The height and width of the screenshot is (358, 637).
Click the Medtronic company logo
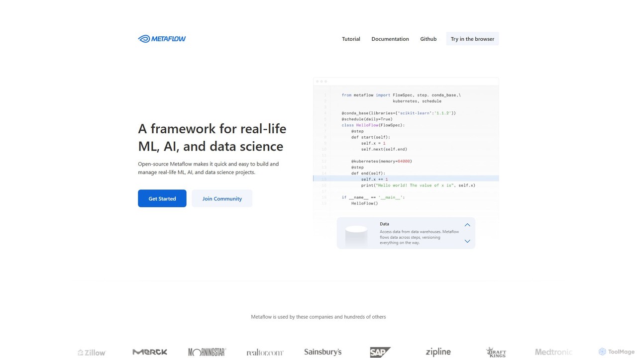click(x=553, y=352)
